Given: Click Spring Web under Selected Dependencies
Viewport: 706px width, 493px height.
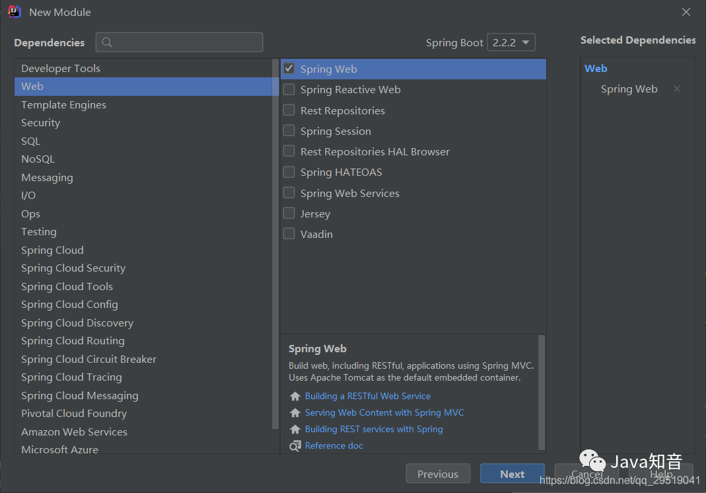Looking at the screenshot, I should coord(629,89).
